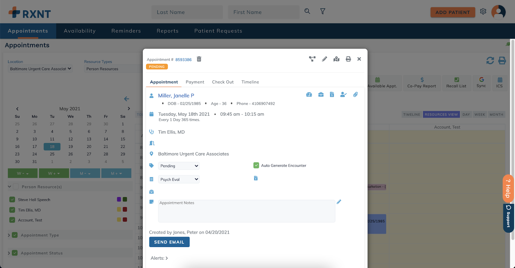
Task: Edit appointment notes with the pencil icon
Action: (x=339, y=202)
